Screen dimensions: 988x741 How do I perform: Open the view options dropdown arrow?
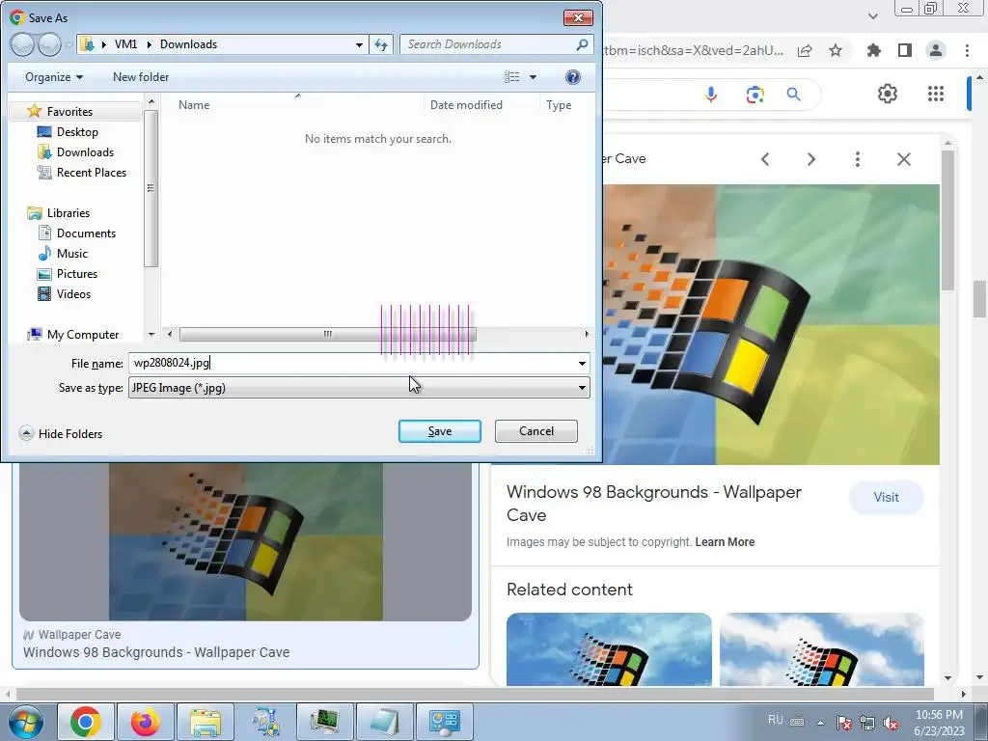[533, 77]
